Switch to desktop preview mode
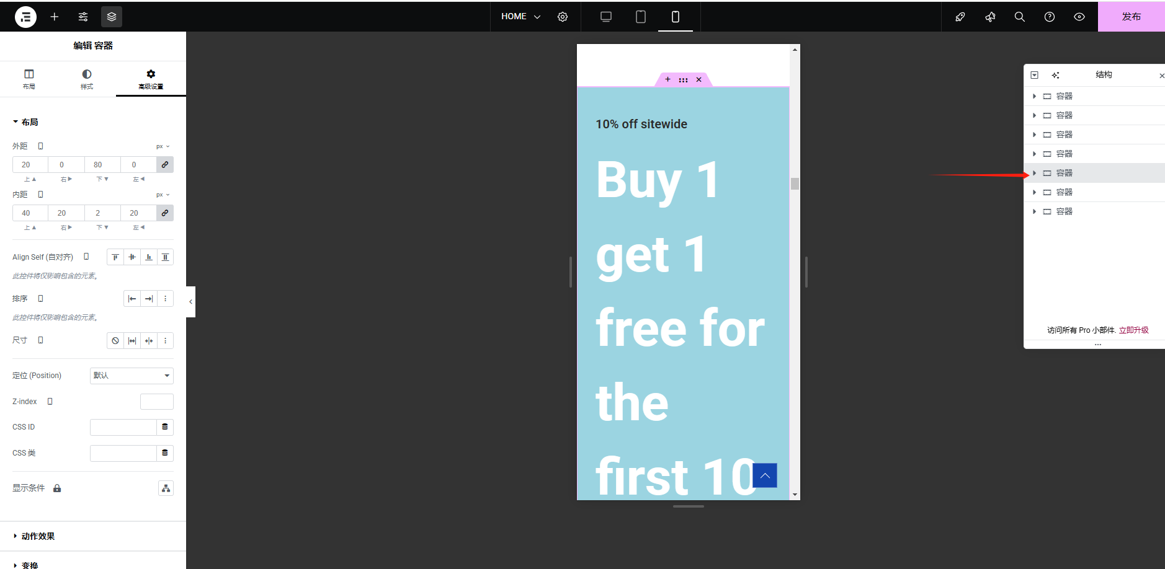 click(606, 17)
